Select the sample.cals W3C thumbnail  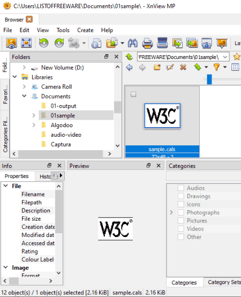click(162, 116)
